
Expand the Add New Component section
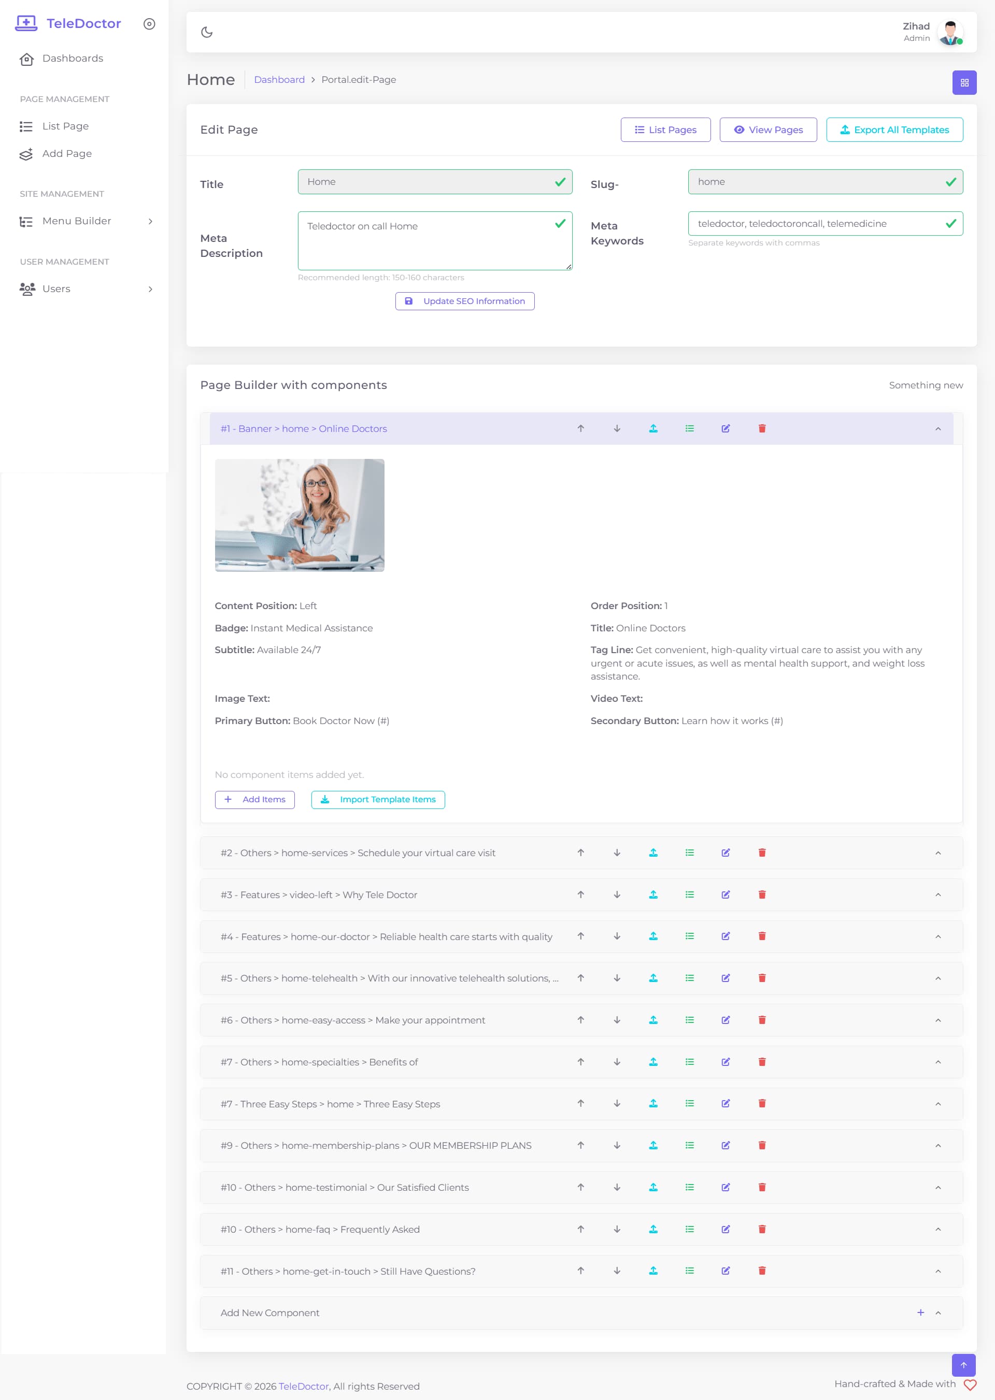[x=937, y=1313]
